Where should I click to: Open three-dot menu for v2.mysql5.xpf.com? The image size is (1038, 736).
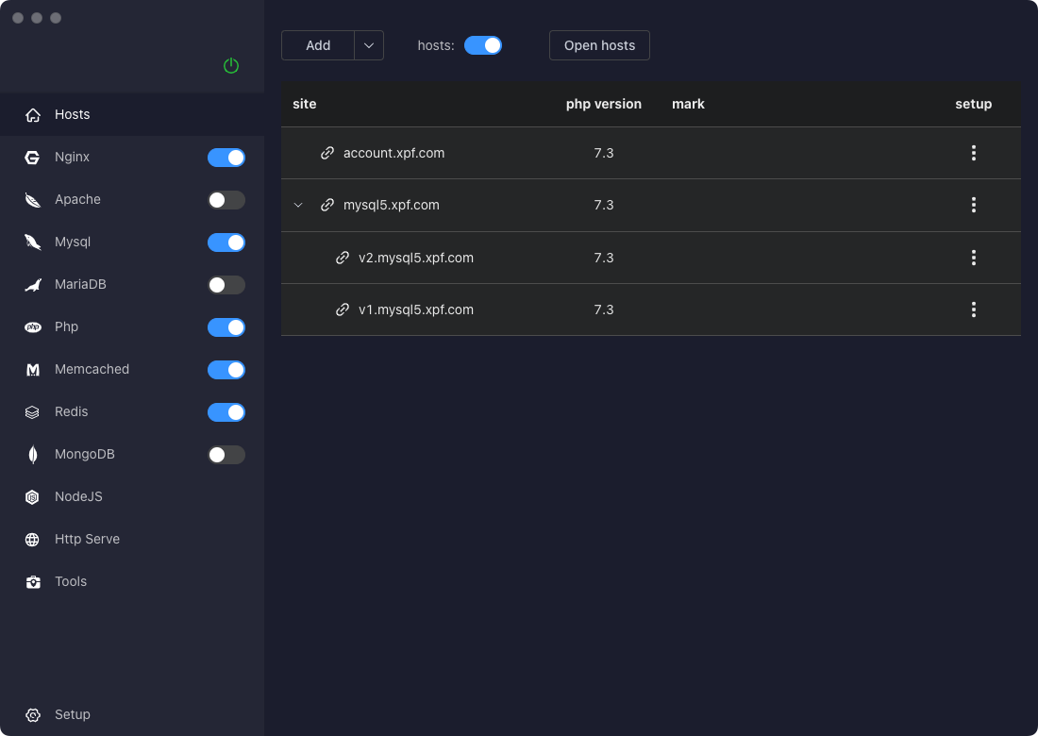click(973, 258)
